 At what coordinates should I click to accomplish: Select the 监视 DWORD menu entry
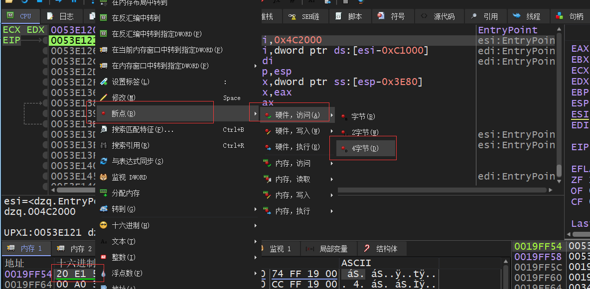[177, 177]
